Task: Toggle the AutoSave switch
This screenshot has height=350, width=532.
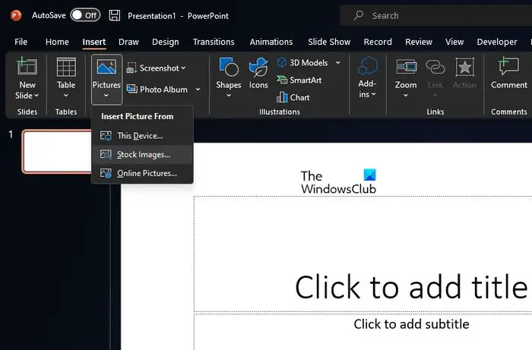Action: pos(85,15)
